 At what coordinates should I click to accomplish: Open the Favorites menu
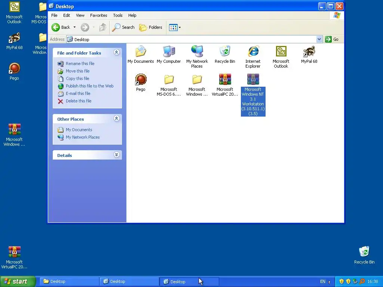click(99, 15)
